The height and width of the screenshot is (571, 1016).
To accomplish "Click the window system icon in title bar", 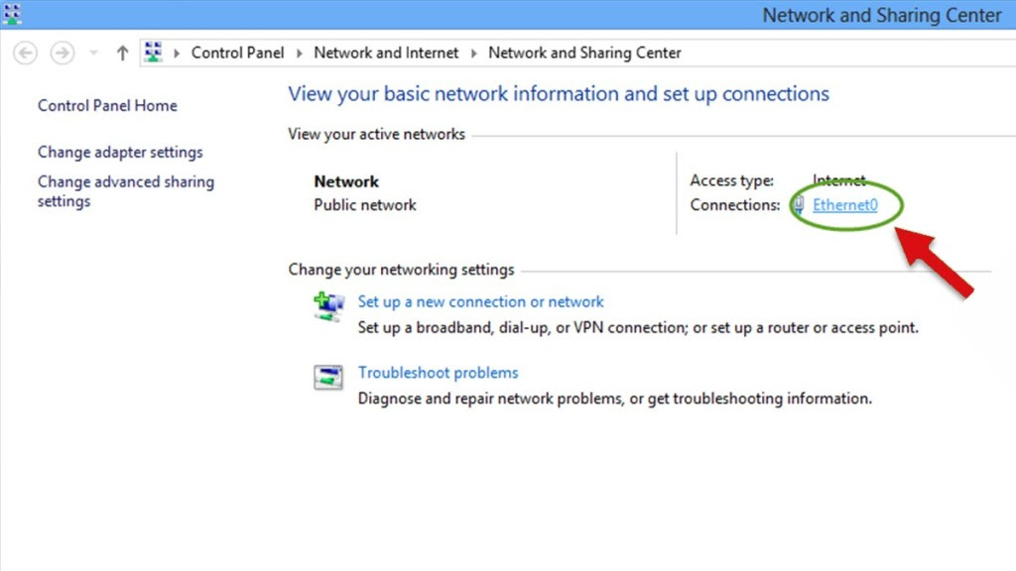I will click(x=12, y=14).
